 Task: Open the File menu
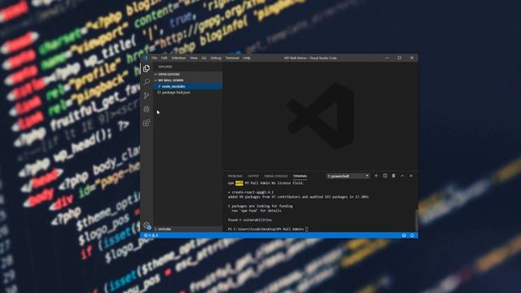[x=154, y=58]
